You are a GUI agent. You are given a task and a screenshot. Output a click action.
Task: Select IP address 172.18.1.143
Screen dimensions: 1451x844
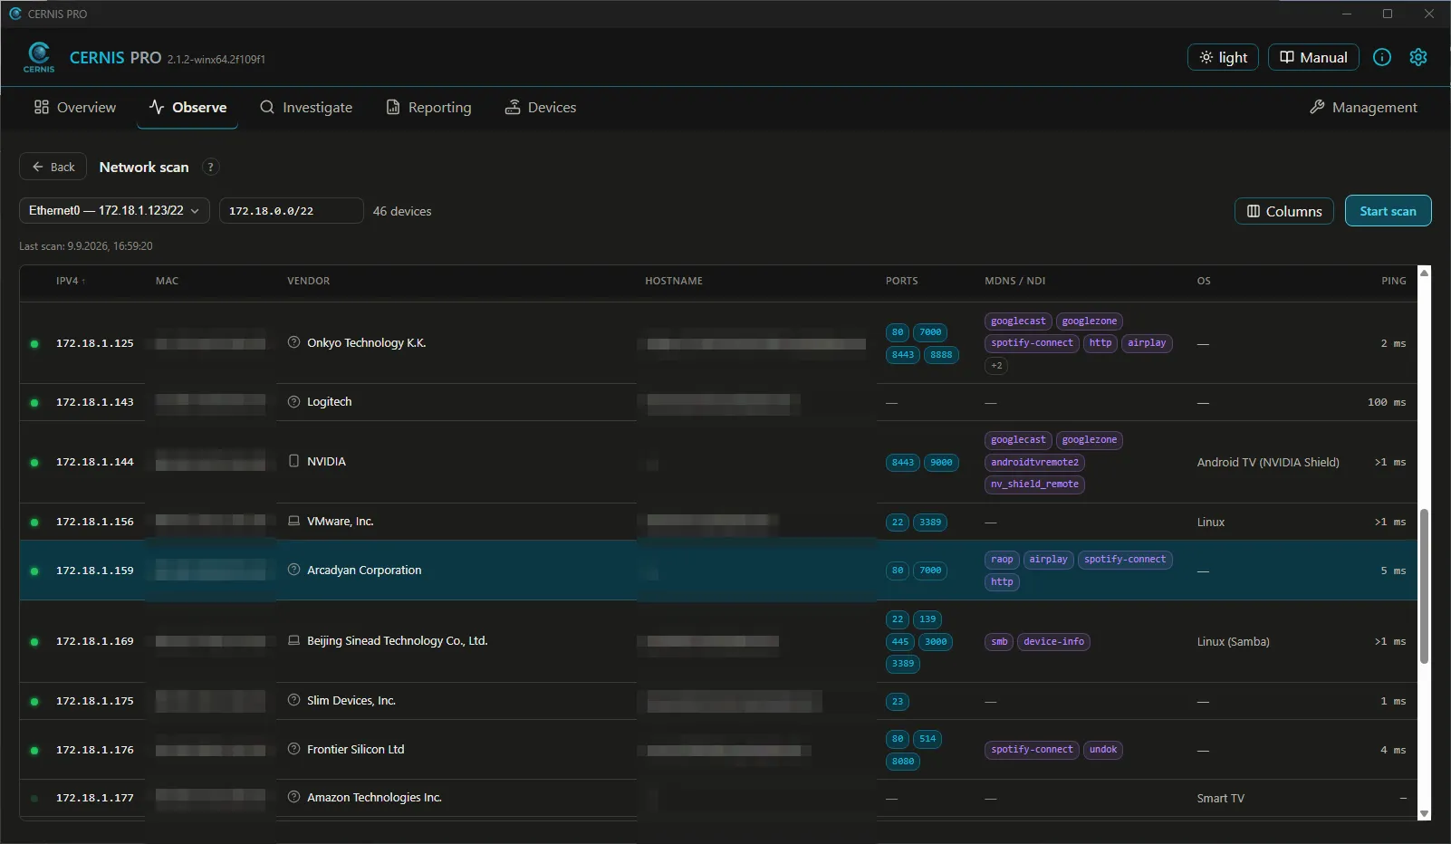tap(94, 402)
